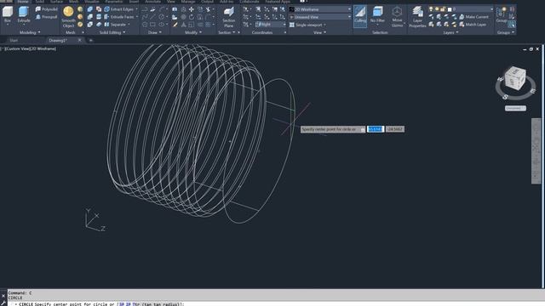
Task: Open the Unnamed UCS dropdown below ViewCube
Action: coord(515,108)
